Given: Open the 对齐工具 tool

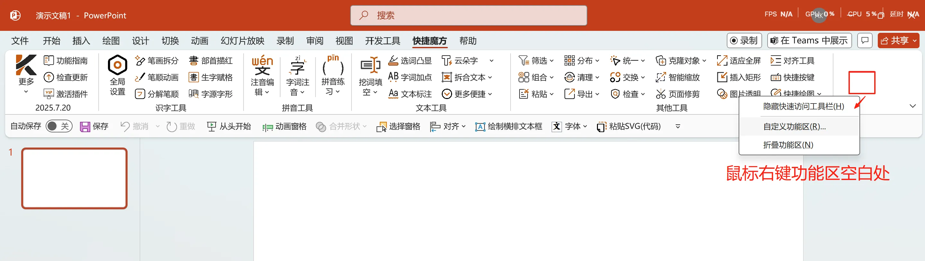Looking at the screenshot, I should point(793,61).
